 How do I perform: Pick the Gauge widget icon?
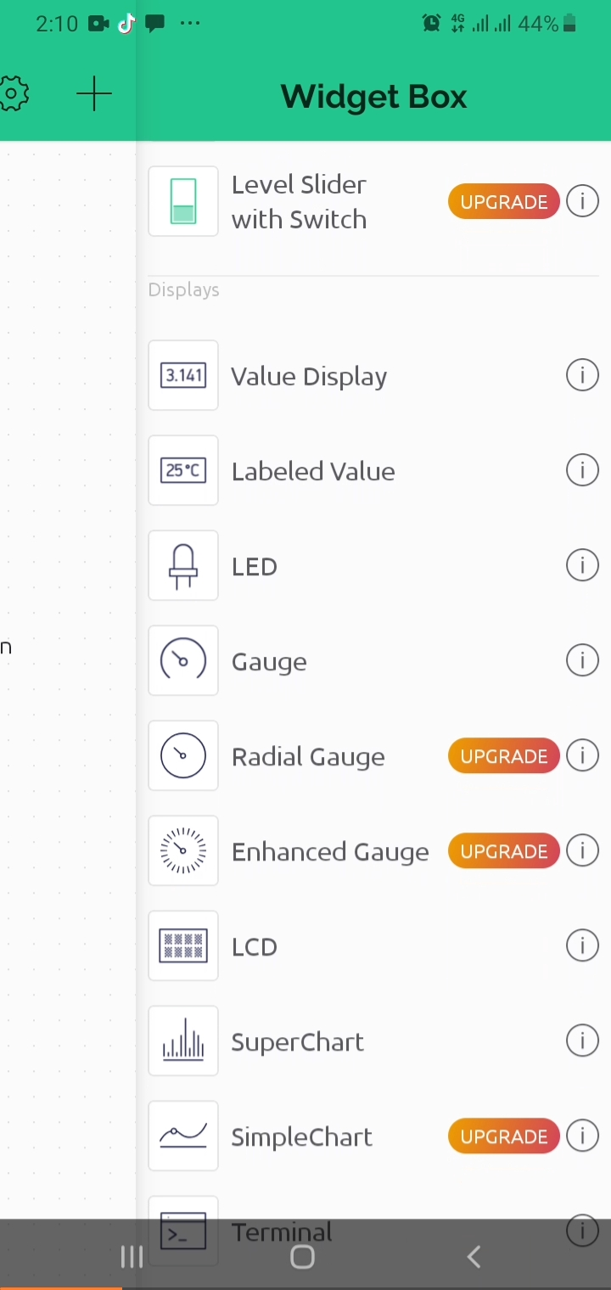coord(183,661)
